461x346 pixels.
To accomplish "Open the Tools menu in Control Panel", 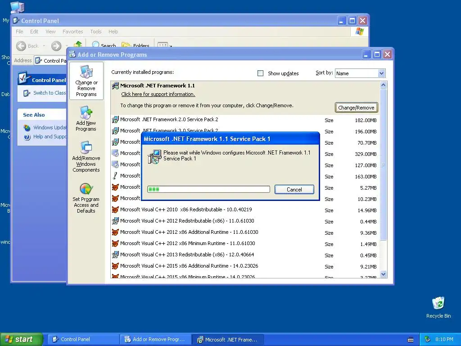I will point(96,32).
